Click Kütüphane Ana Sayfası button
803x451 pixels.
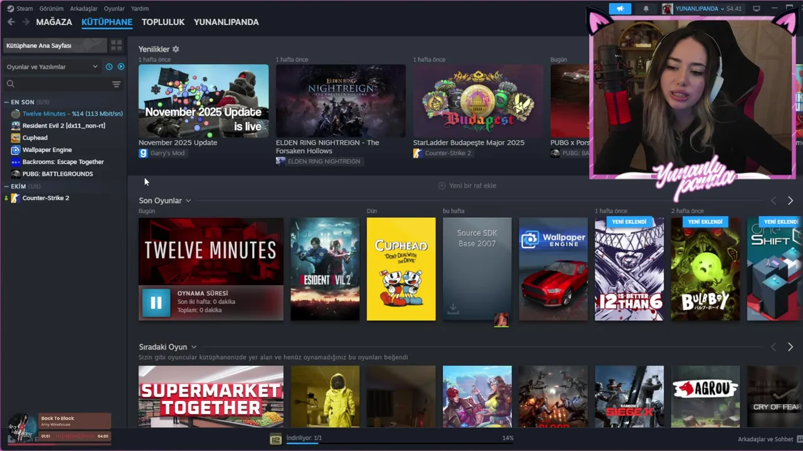click(55, 45)
